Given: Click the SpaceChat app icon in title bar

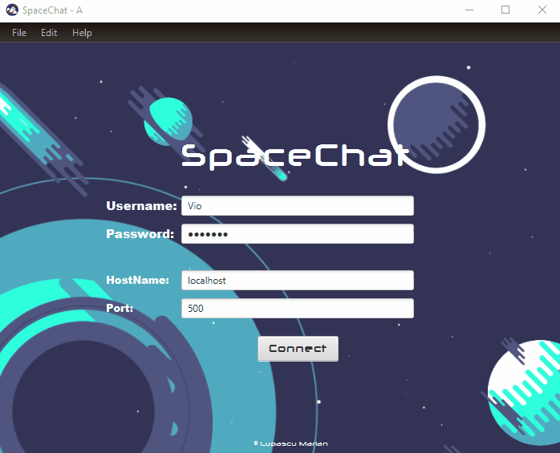Looking at the screenshot, I should tap(12, 10).
